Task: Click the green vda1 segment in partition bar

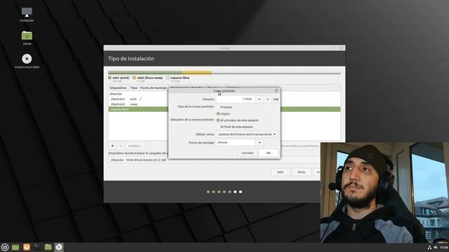Action: [145, 73]
